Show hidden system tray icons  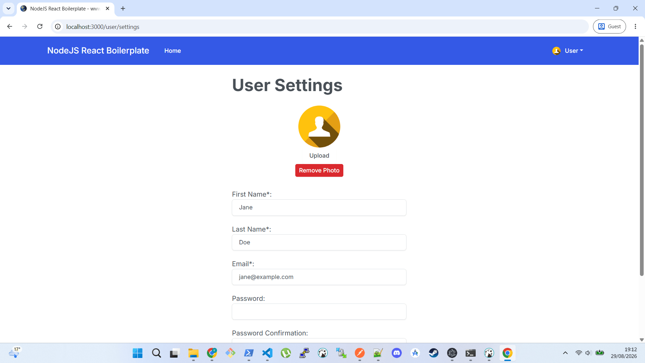[x=565, y=353]
